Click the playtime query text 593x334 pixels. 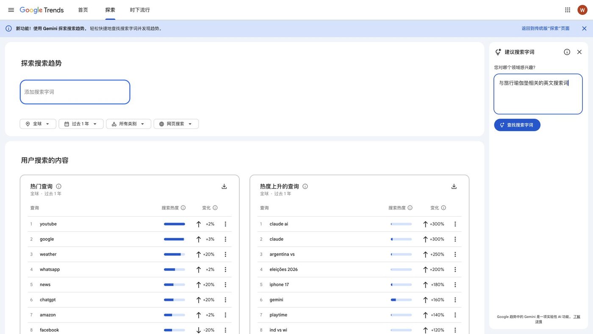(278, 315)
